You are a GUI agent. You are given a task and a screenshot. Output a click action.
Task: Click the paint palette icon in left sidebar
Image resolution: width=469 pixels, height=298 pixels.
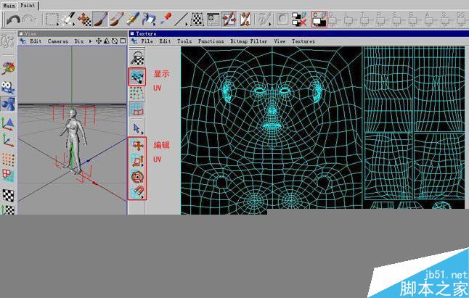tap(8, 68)
